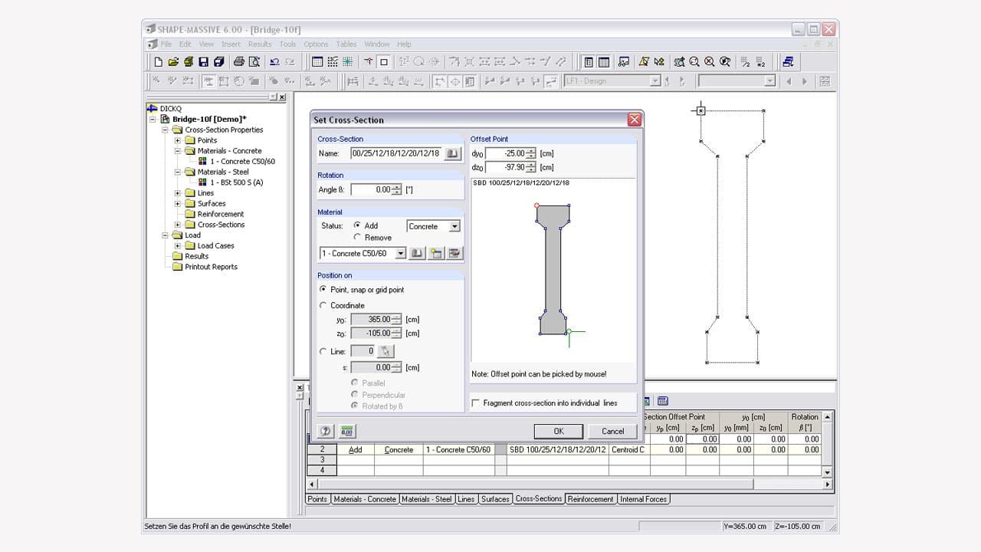This screenshot has height=552, width=981.
Task: Click the new material icon
Action: [x=436, y=253]
